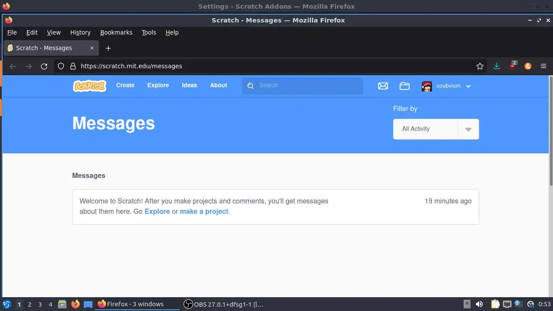
Task: Open the Lubuntu start menu
Action: coord(6,304)
